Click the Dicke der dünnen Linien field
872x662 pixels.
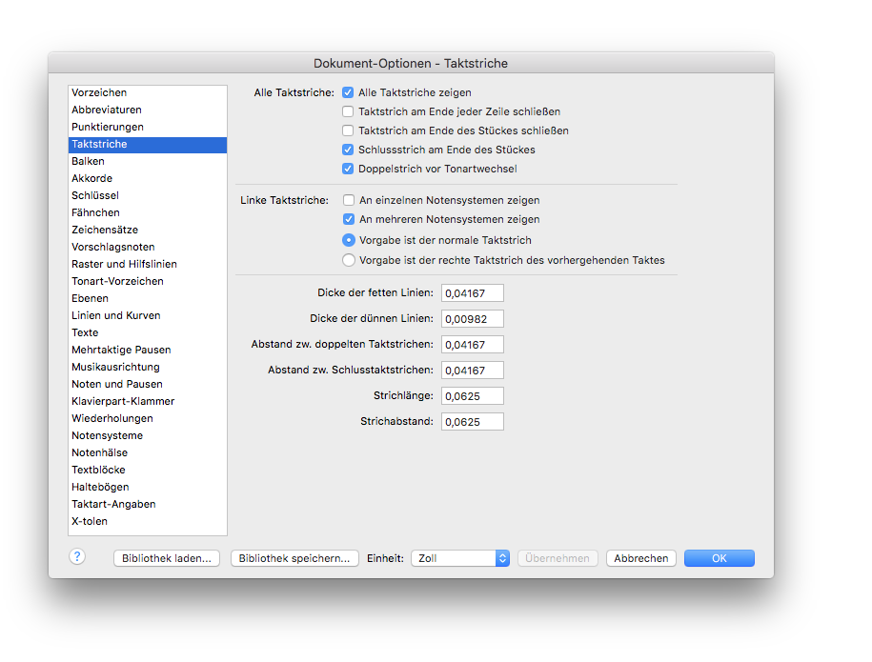[472, 319]
